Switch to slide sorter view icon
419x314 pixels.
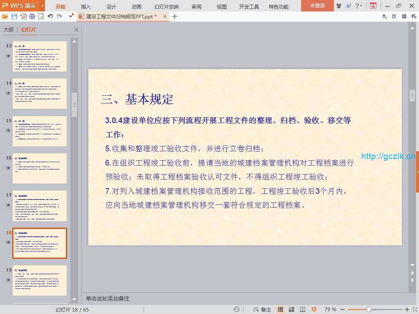point(292,310)
